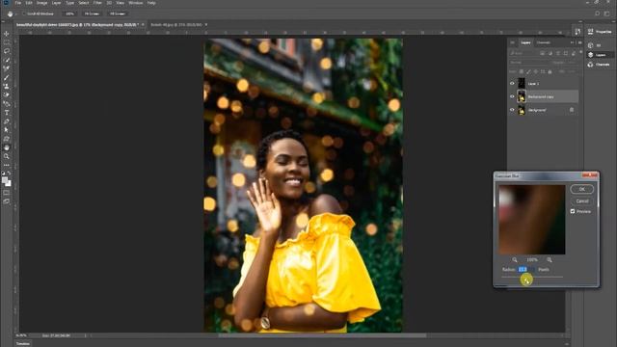Open the layer filter Kind dropdown
The height and width of the screenshot is (347, 617).
(x=523, y=53)
